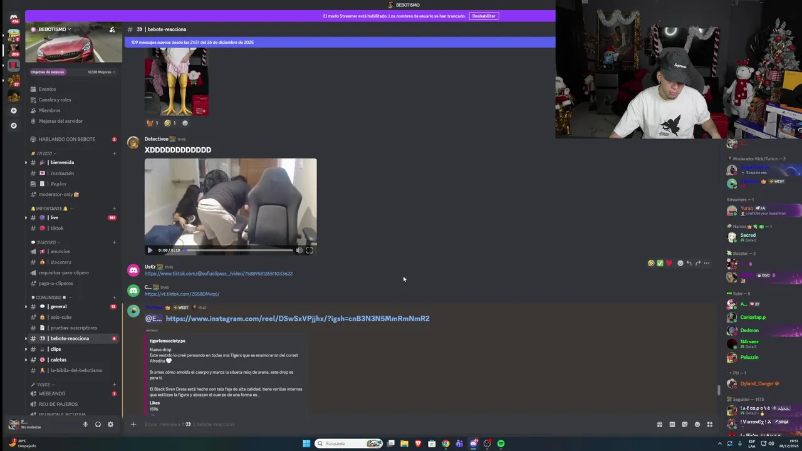
Task: Click Deshabilitar in the Streamer mode banner
Action: pos(484,16)
